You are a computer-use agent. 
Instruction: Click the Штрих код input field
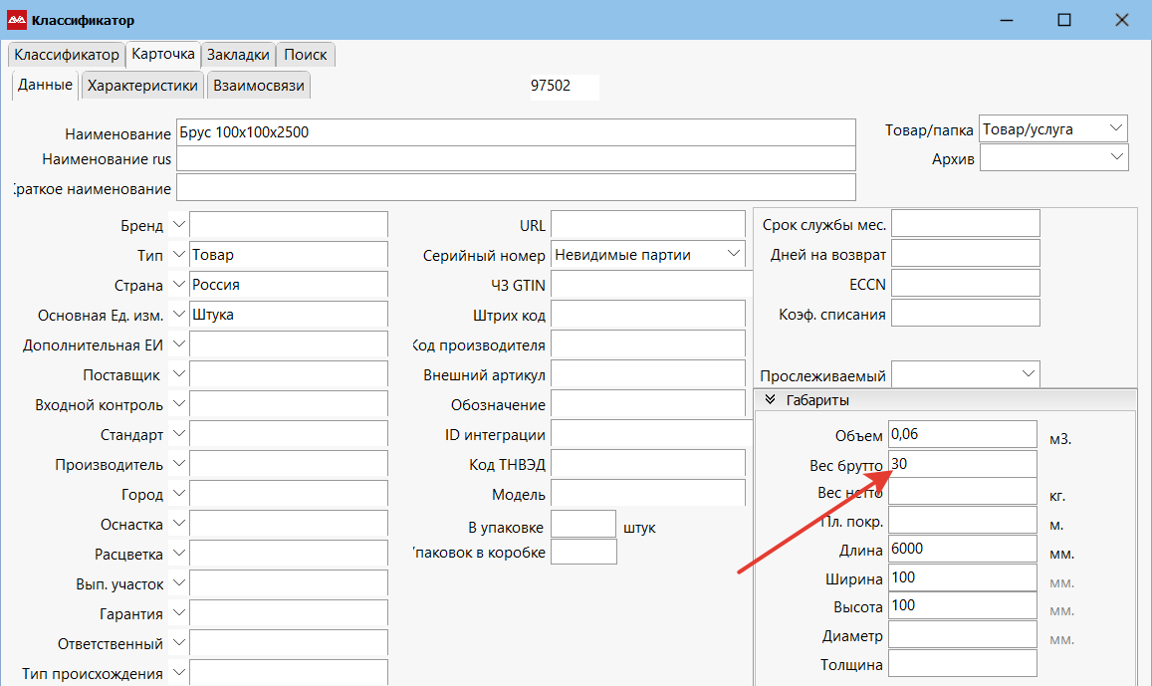[648, 315]
